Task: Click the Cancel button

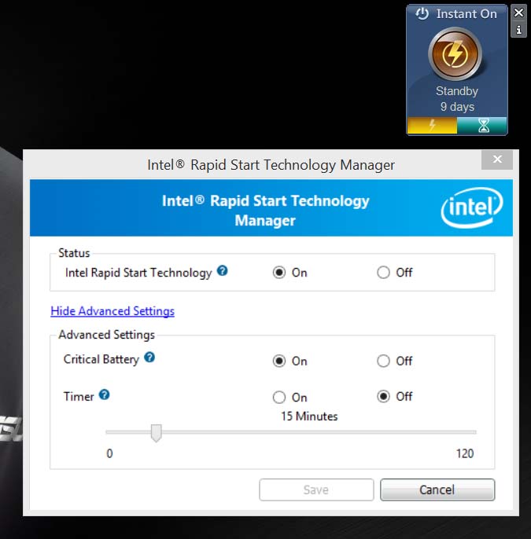Action: tap(437, 489)
